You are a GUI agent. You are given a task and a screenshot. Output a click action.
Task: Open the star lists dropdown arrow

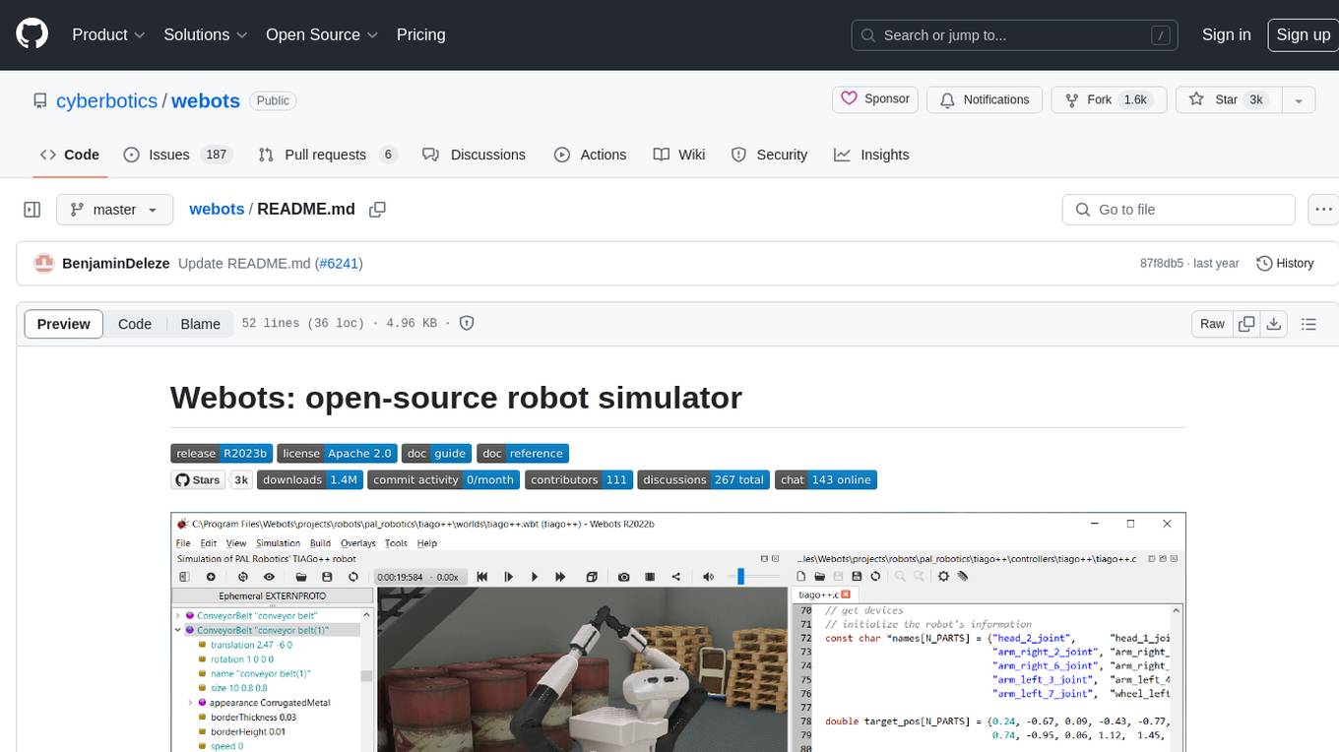pos(1299,100)
